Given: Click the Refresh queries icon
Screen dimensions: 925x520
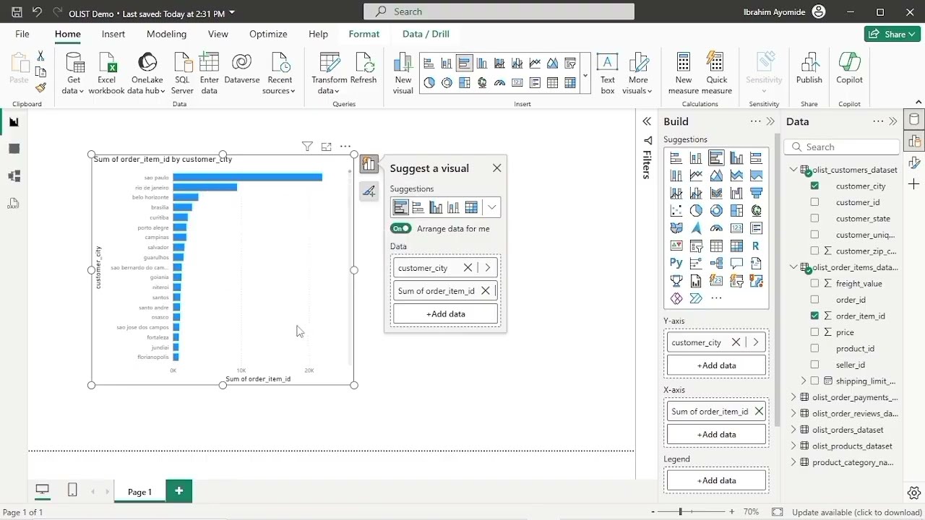Looking at the screenshot, I should click(x=363, y=69).
